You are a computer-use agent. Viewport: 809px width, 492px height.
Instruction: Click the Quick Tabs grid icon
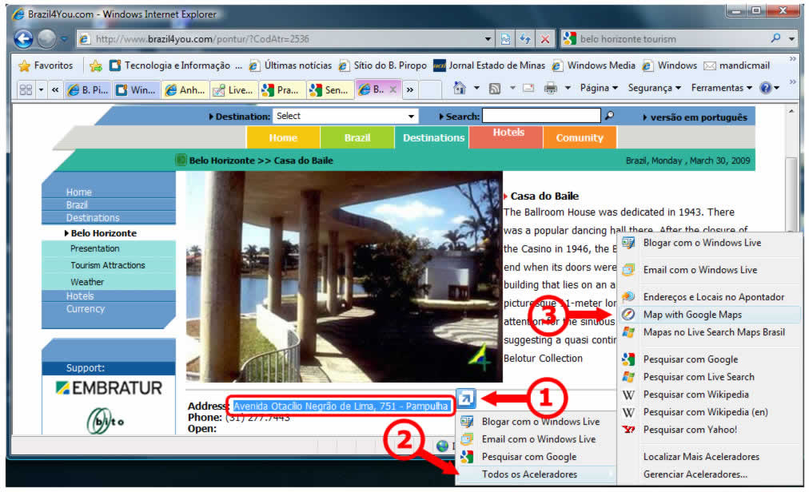(26, 89)
